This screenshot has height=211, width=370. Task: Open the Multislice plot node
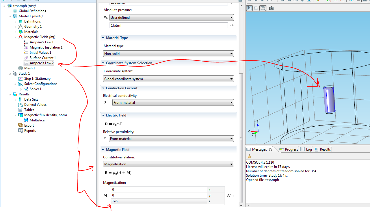click(x=37, y=120)
